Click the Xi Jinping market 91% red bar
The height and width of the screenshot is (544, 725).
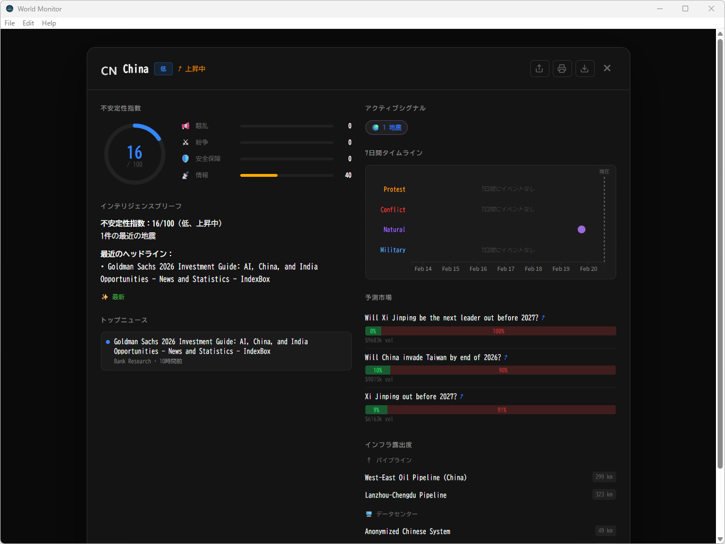point(502,410)
